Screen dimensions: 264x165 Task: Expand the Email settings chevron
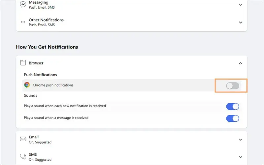241,140
